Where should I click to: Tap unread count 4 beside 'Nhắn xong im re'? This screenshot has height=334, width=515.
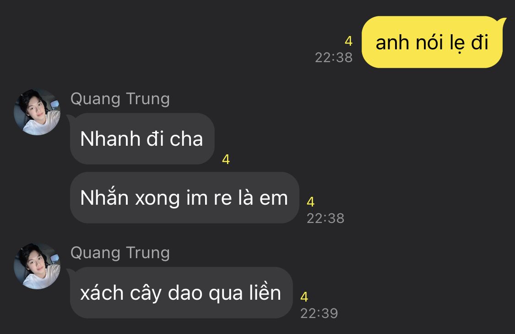coord(310,201)
